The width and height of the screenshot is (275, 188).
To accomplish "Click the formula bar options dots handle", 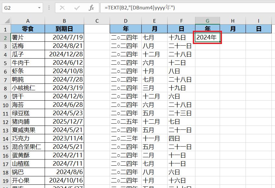I will tap(49, 8).
